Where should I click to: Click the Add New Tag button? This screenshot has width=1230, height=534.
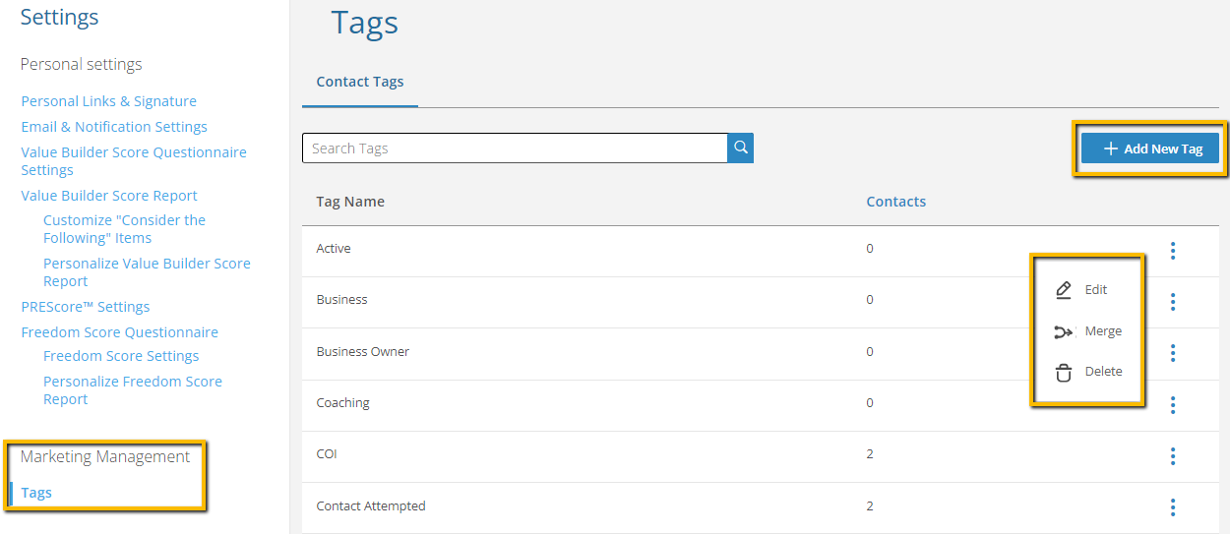pyautogui.click(x=1150, y=148)
